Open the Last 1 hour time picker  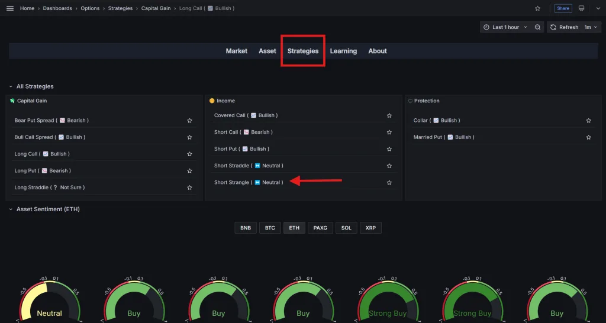(505, 27)
